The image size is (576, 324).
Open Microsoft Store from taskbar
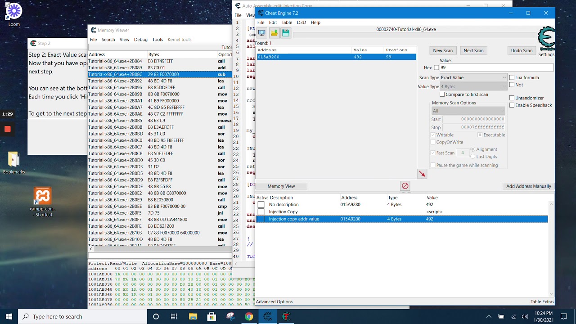coord(211,316)
